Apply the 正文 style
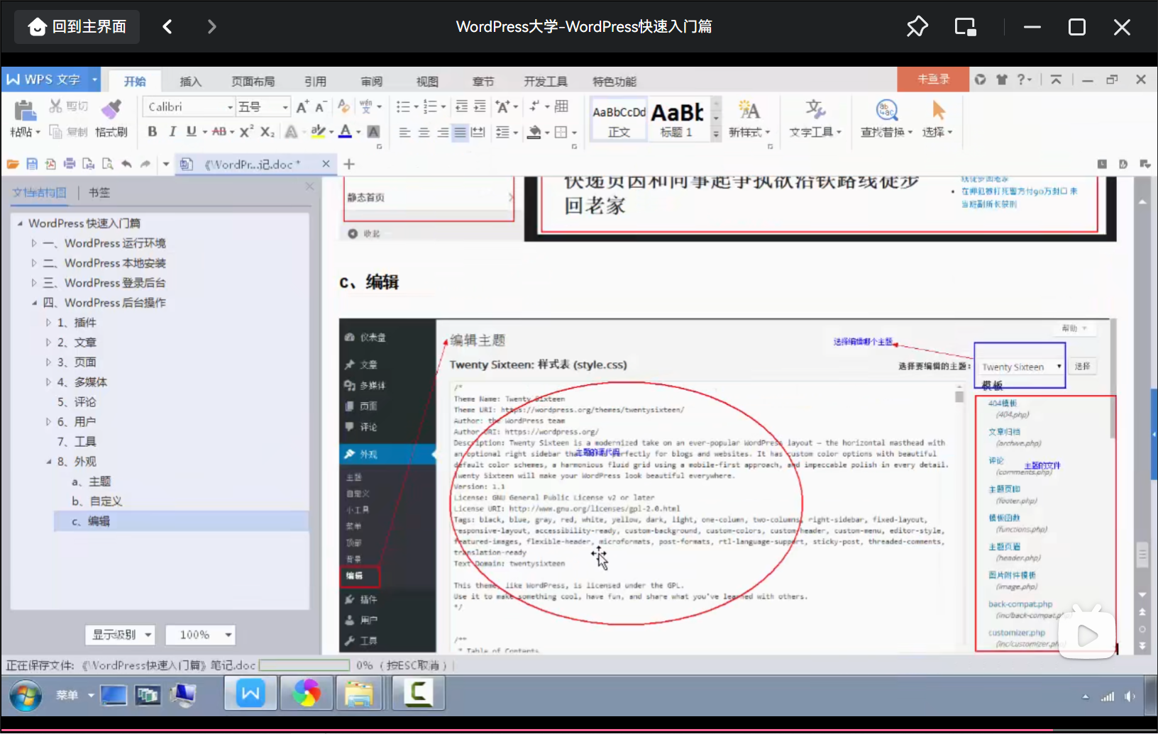 point(619,119)
